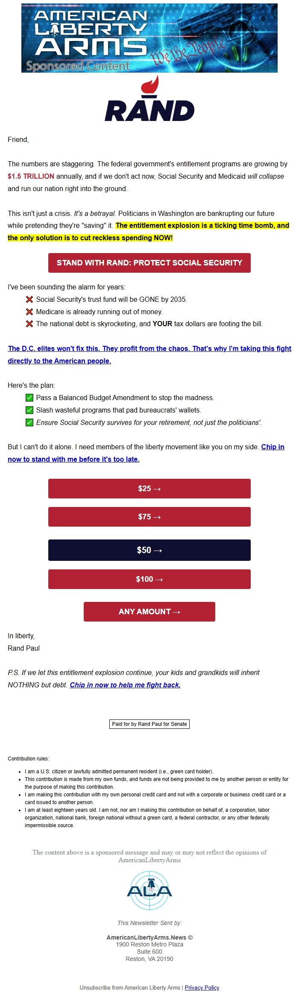
Task: Choose the $75 donation button
Action: pos(149,517)
